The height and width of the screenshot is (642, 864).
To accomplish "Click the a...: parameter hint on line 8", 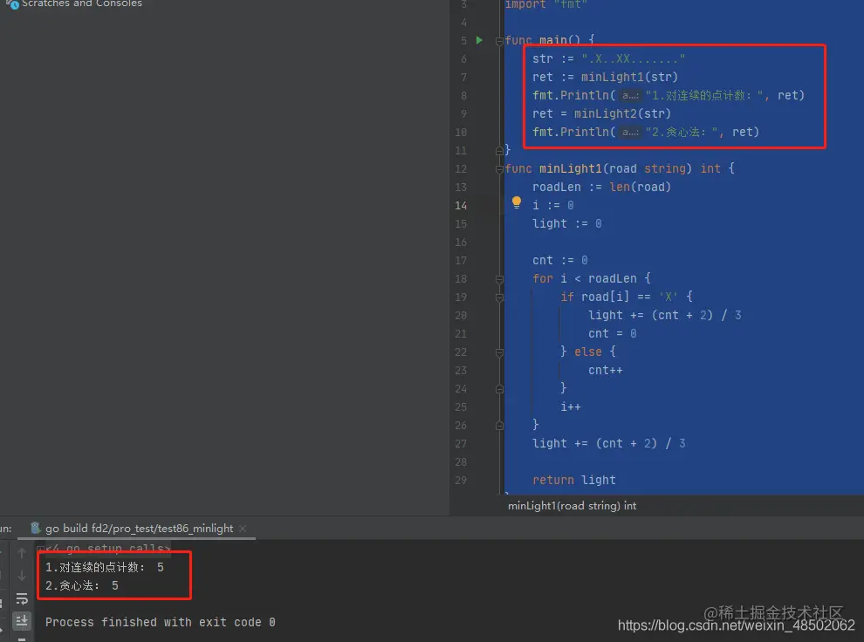I will pos(630,96).
